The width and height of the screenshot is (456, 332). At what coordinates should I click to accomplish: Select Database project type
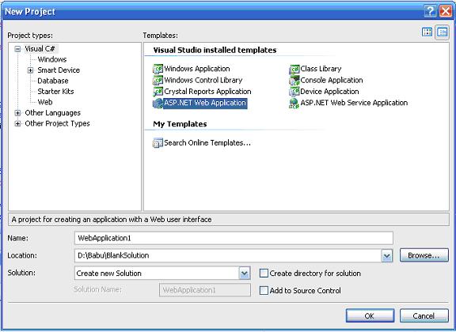click(x=53, y=81)
